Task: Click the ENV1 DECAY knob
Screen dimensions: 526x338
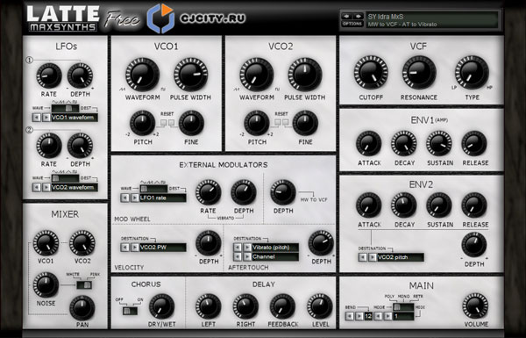Action: pyautogui.click(x=404, y=143)
